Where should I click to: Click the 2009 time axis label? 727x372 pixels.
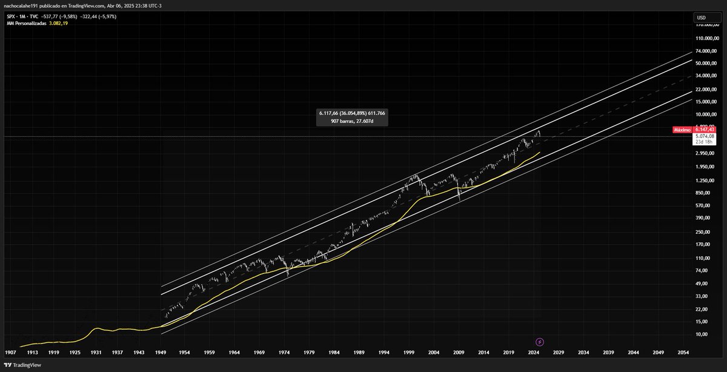pyautogui.click(x=459, y=352)
